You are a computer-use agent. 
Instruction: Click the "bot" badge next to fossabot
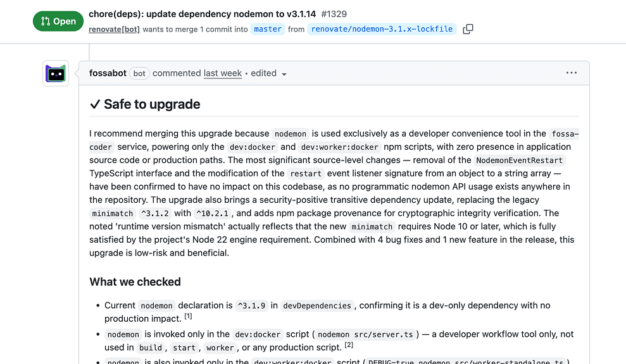[139, 73]
